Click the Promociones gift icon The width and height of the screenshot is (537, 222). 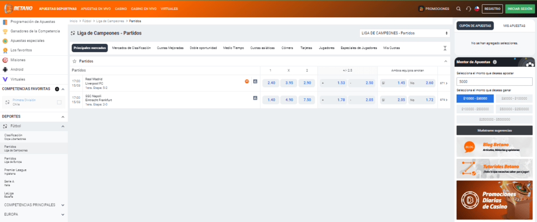coord(421,9)
